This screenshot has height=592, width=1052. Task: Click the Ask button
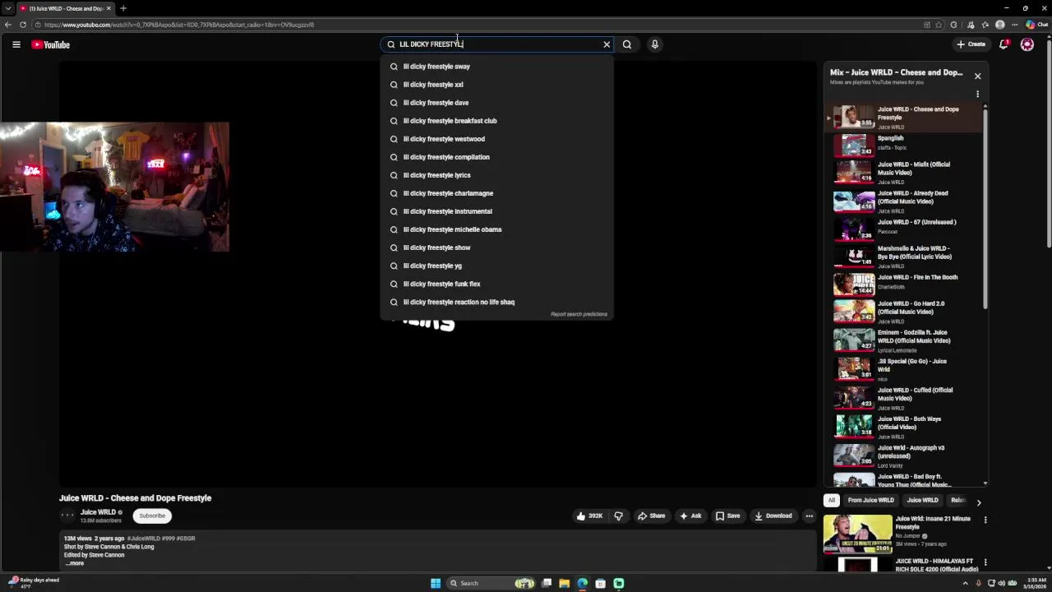tap(690, 516)
